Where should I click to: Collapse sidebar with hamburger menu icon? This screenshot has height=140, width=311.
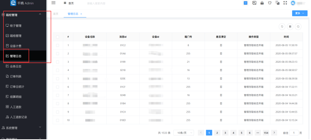[53, 3]
